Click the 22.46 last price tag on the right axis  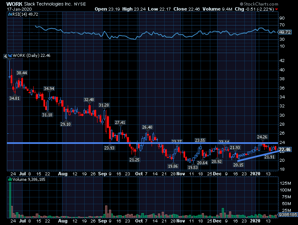[285, 149]
